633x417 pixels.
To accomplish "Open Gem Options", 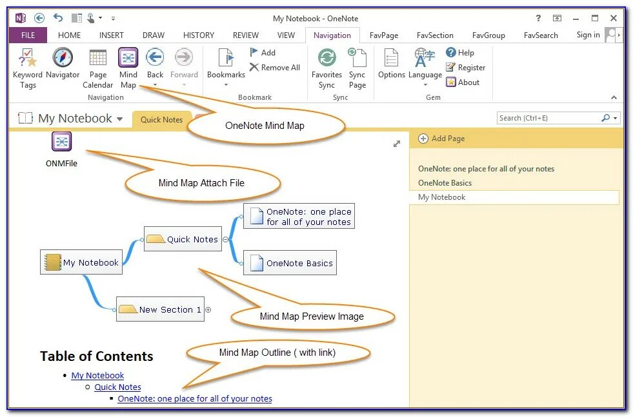I will [x=392, y=63].
